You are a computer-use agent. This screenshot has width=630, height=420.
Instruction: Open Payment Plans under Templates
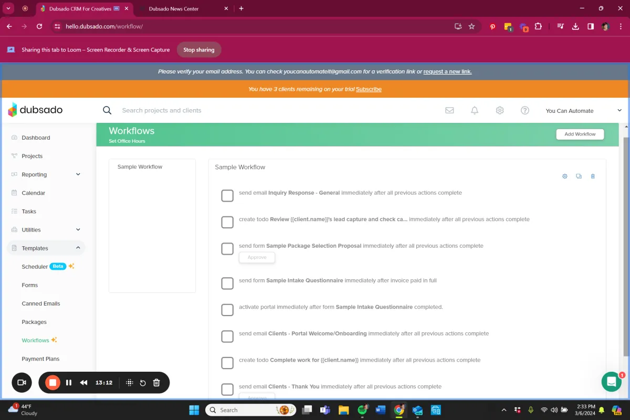pyautogui.click(x=40, y=359)
